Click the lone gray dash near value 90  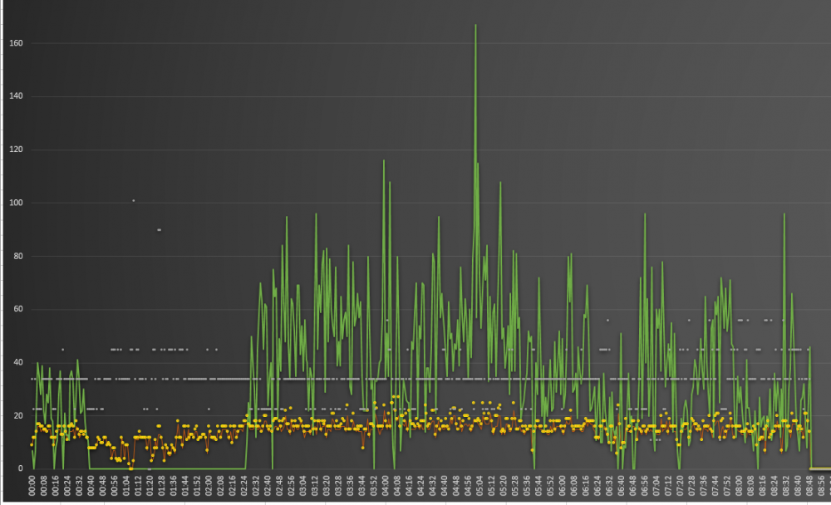[159, 229]
